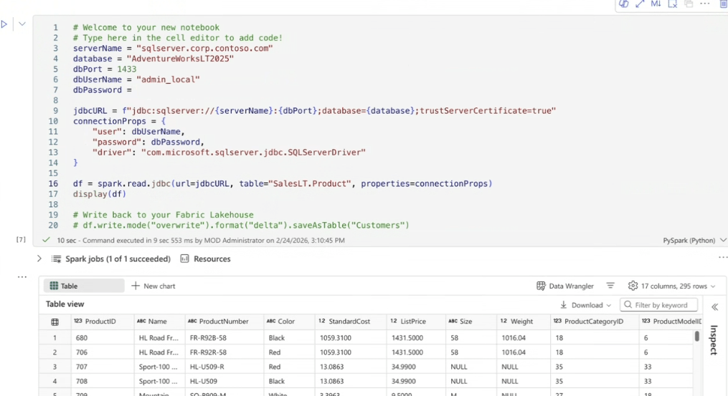Viewport: 728px width, 396px height.
Task: Open more cell options ellipsis in toolbar
Action: [x=705, y=4]
